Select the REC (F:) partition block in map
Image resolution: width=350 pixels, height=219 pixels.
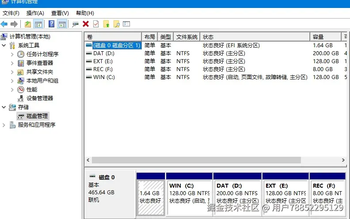[x=327, y=194]
